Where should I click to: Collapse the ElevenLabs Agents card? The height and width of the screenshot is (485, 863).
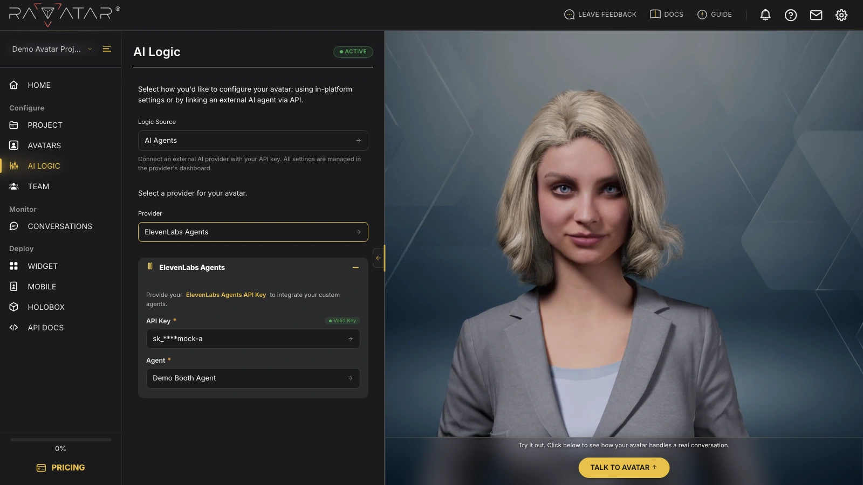[355, 268]
